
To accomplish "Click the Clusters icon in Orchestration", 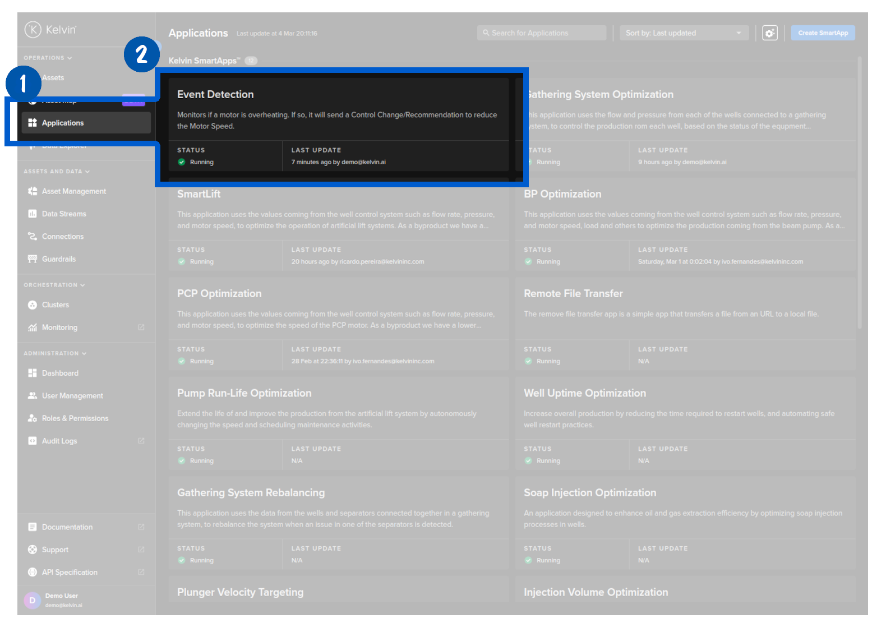I will point(33,305).
